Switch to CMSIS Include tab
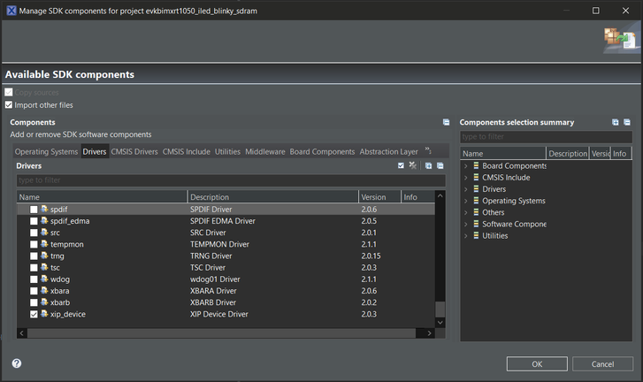Screen dimensions: 643x382 pyautogui.click(x=186, y=152)
